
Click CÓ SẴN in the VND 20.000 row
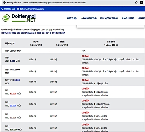click(x=85, y=101)
